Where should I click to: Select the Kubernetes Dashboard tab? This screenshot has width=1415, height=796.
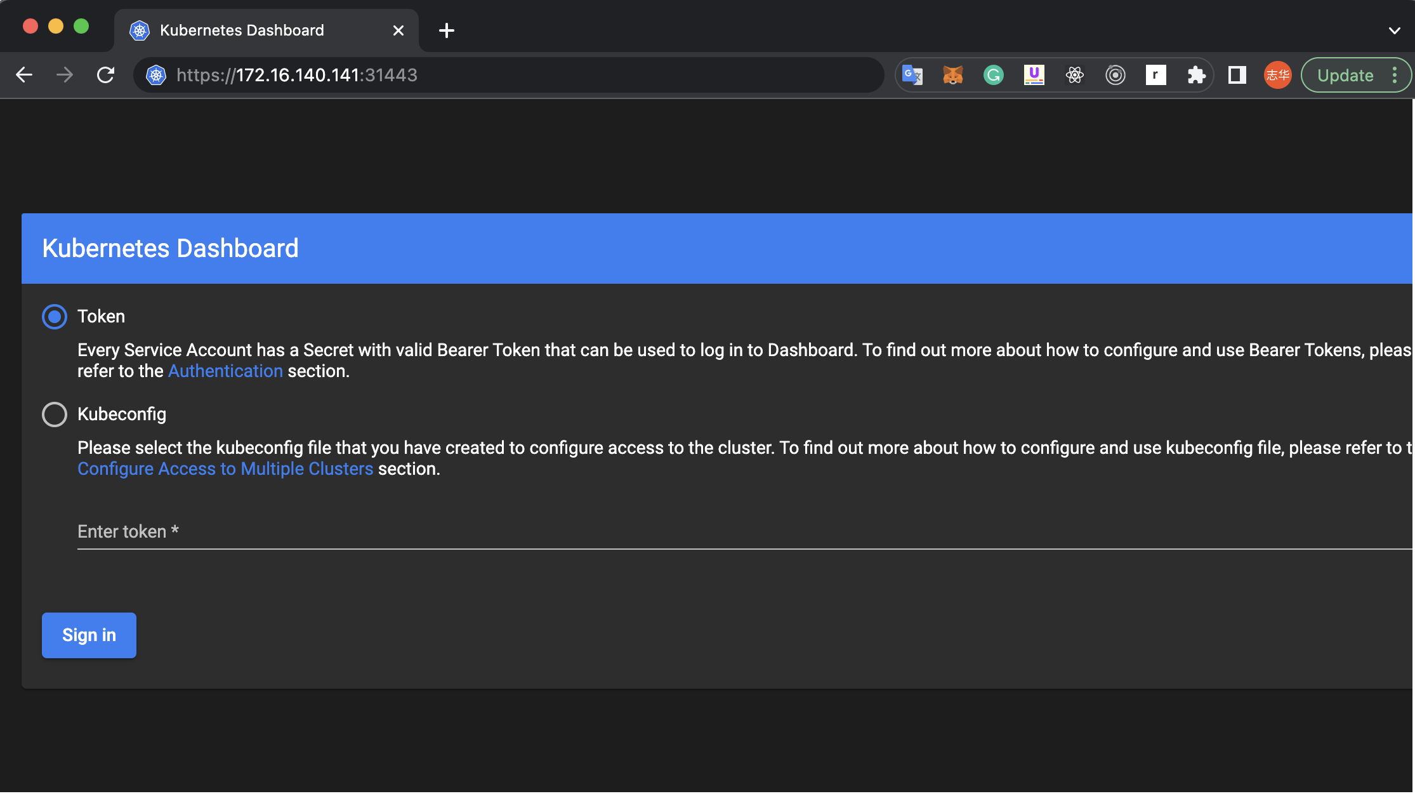267,30
